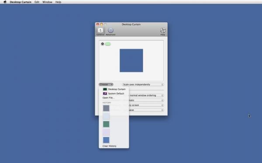
Task: Click the red close window button
Action: (98, 24)
